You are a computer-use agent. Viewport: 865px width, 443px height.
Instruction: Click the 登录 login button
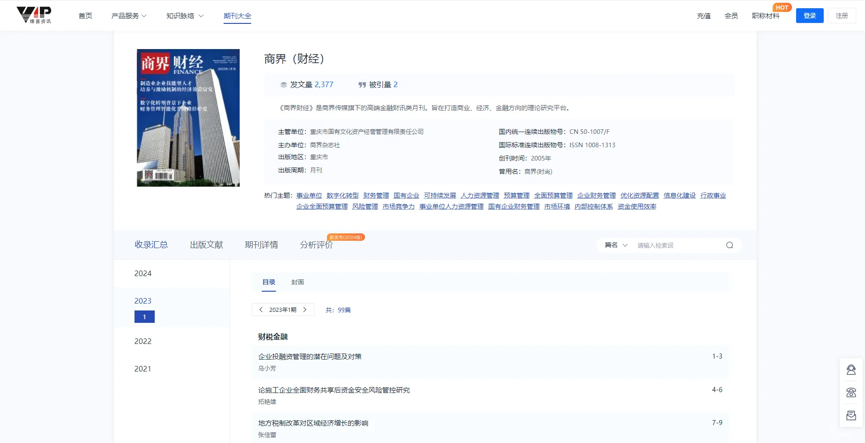(809, 15)
